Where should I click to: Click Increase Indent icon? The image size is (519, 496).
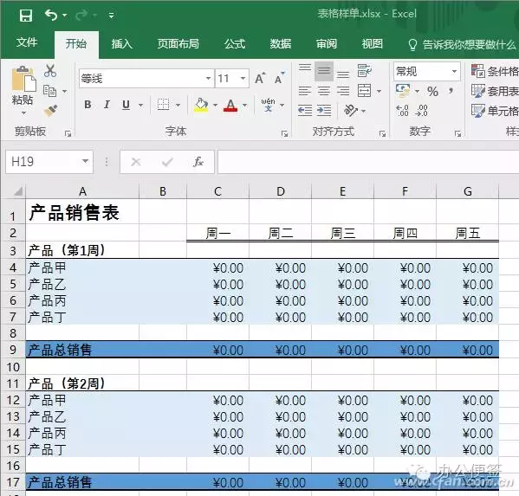pyautogui.click(x=324, y=110)
